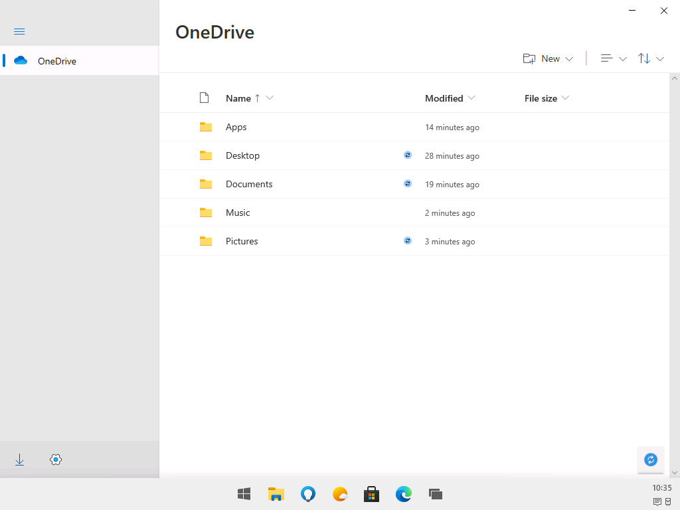Click the sync status icon on Pictures row
The image size is (680, 510).
(408, 240)
